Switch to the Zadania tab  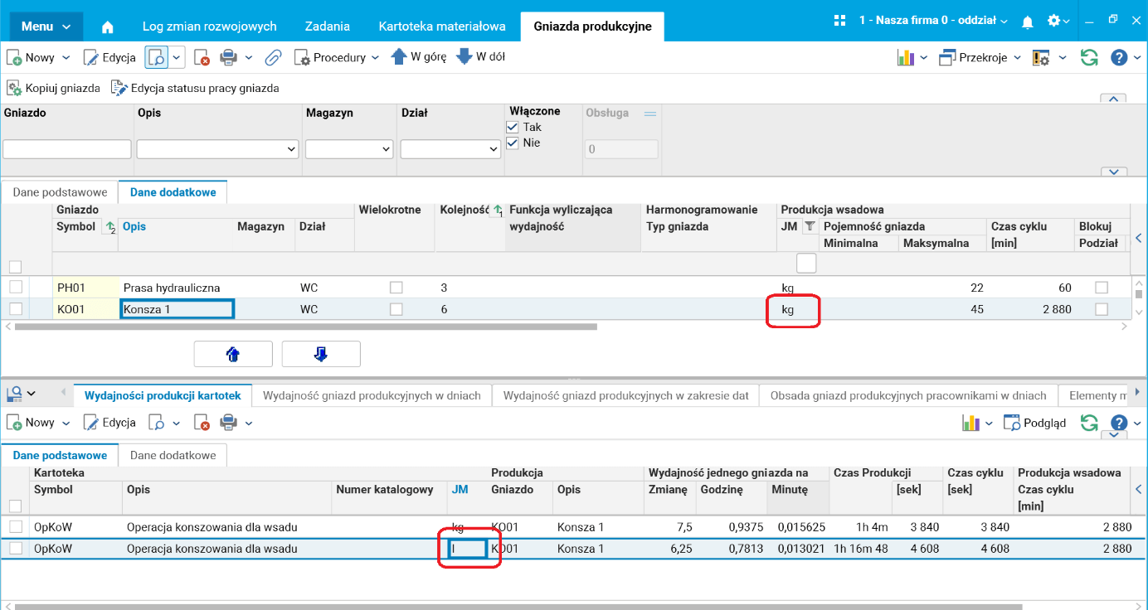point(328,27)
